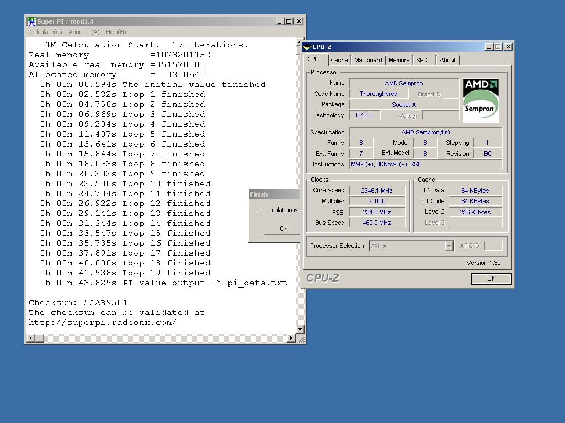The image size is (565, 423).
Task: Click the Super PI horizontal scrollbar left arrow
Action: click(31, 338)
